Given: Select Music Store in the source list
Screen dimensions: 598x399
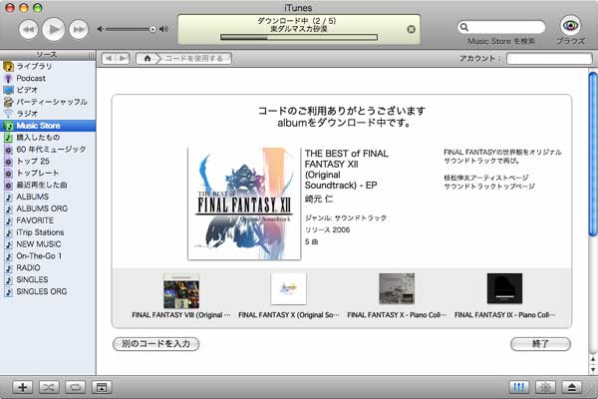Looking at the screenshot, I should pyautogui.click(x=48, y=126).
